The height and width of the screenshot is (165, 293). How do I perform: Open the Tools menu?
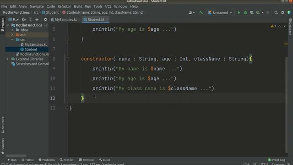(x=98, y=6)
